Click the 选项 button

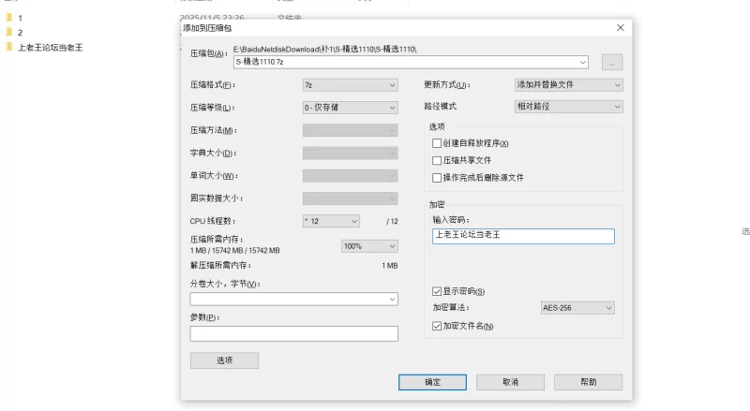coord(224,360)
